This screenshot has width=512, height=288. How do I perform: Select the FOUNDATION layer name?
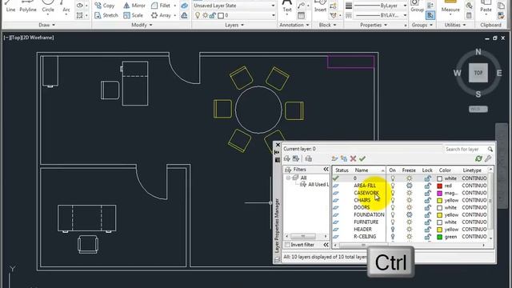click(x=369, y=215)
